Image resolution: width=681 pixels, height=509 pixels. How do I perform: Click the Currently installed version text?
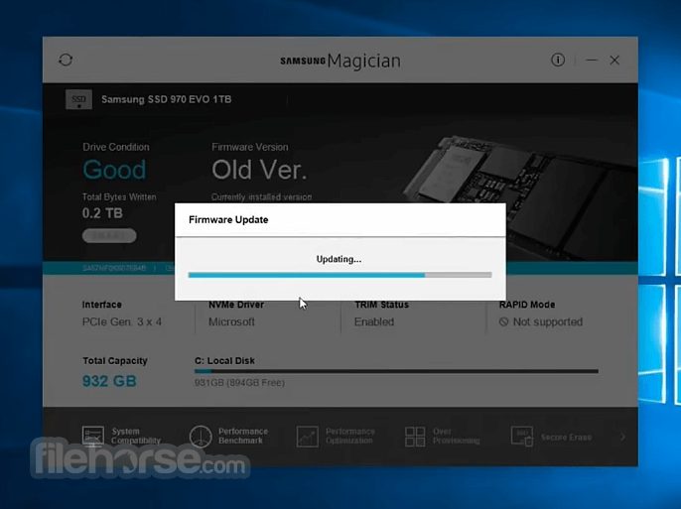coord(261,197)
